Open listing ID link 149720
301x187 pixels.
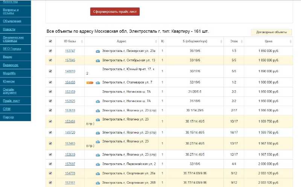click(70, 132)
